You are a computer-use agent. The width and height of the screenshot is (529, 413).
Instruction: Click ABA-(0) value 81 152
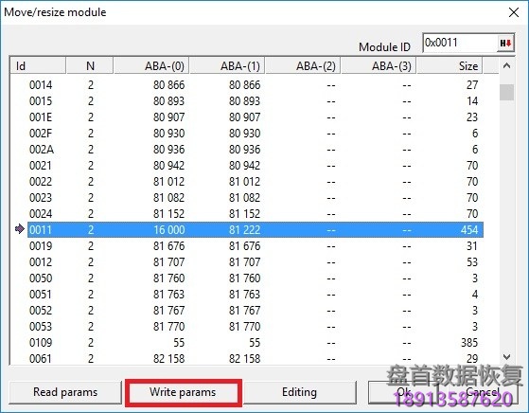169,214
